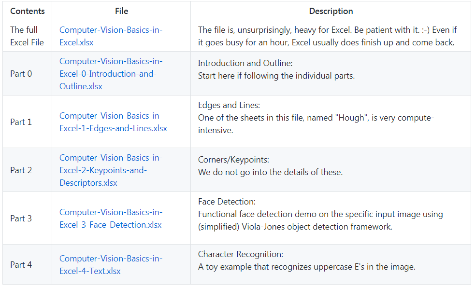Open the 0-Introduction-and-Outline.xlsx file link
This screenshot has width=475, height=287.
coord(111,74)
